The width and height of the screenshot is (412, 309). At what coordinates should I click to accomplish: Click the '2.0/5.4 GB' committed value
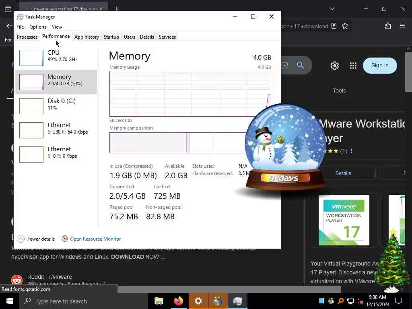click(x=128, y=196)
